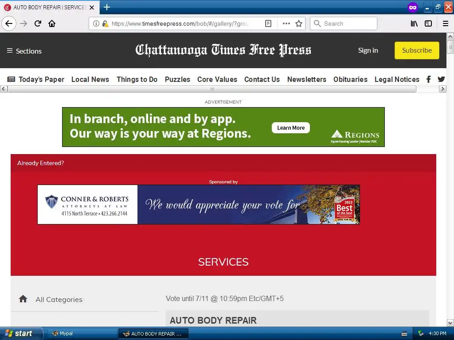454x340 pixels.
Task: Open the Sections menu
Action: [24, 51]
